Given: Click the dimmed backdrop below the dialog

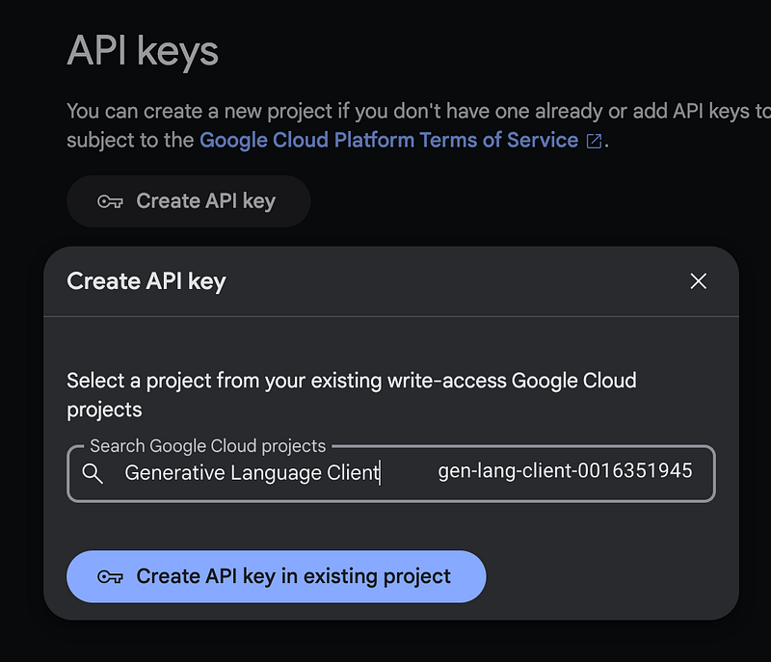Looking at the screenshot, I should 385,642.
